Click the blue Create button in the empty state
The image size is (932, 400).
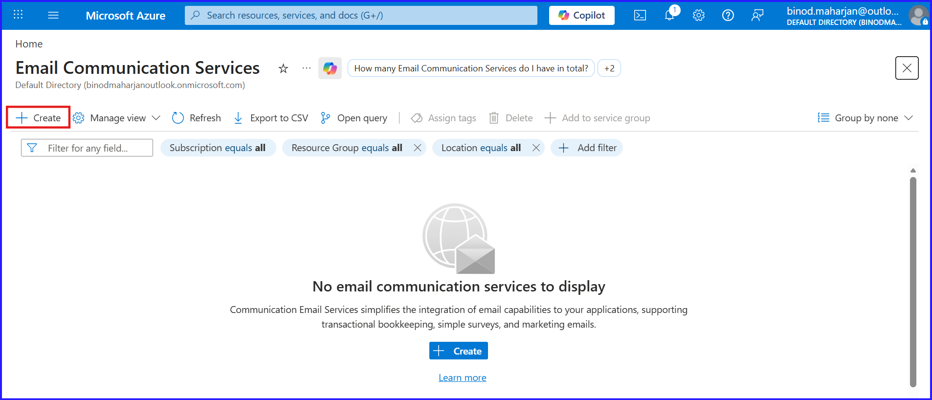pyautogui.click(x=459, y=351)
